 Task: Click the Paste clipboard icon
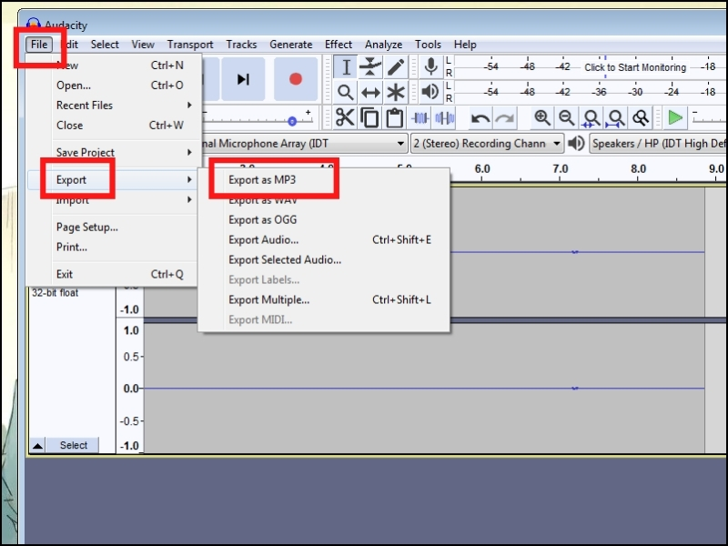coord(395,118)
